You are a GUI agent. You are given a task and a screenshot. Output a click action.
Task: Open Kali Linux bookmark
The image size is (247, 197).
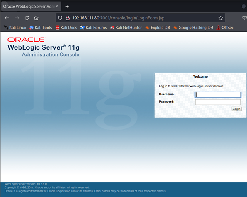(15, 28)
